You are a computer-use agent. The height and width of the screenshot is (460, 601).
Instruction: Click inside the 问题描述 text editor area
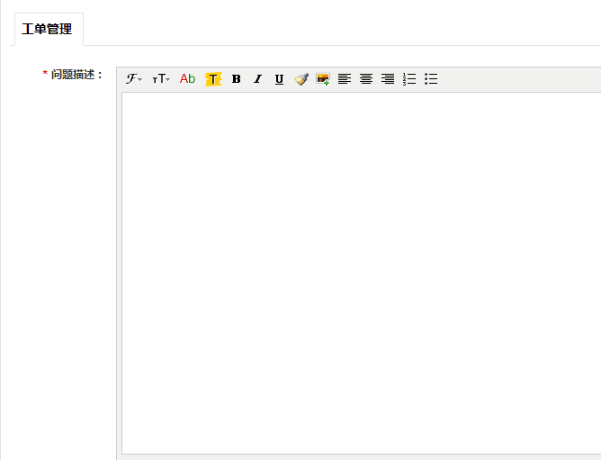361,273
